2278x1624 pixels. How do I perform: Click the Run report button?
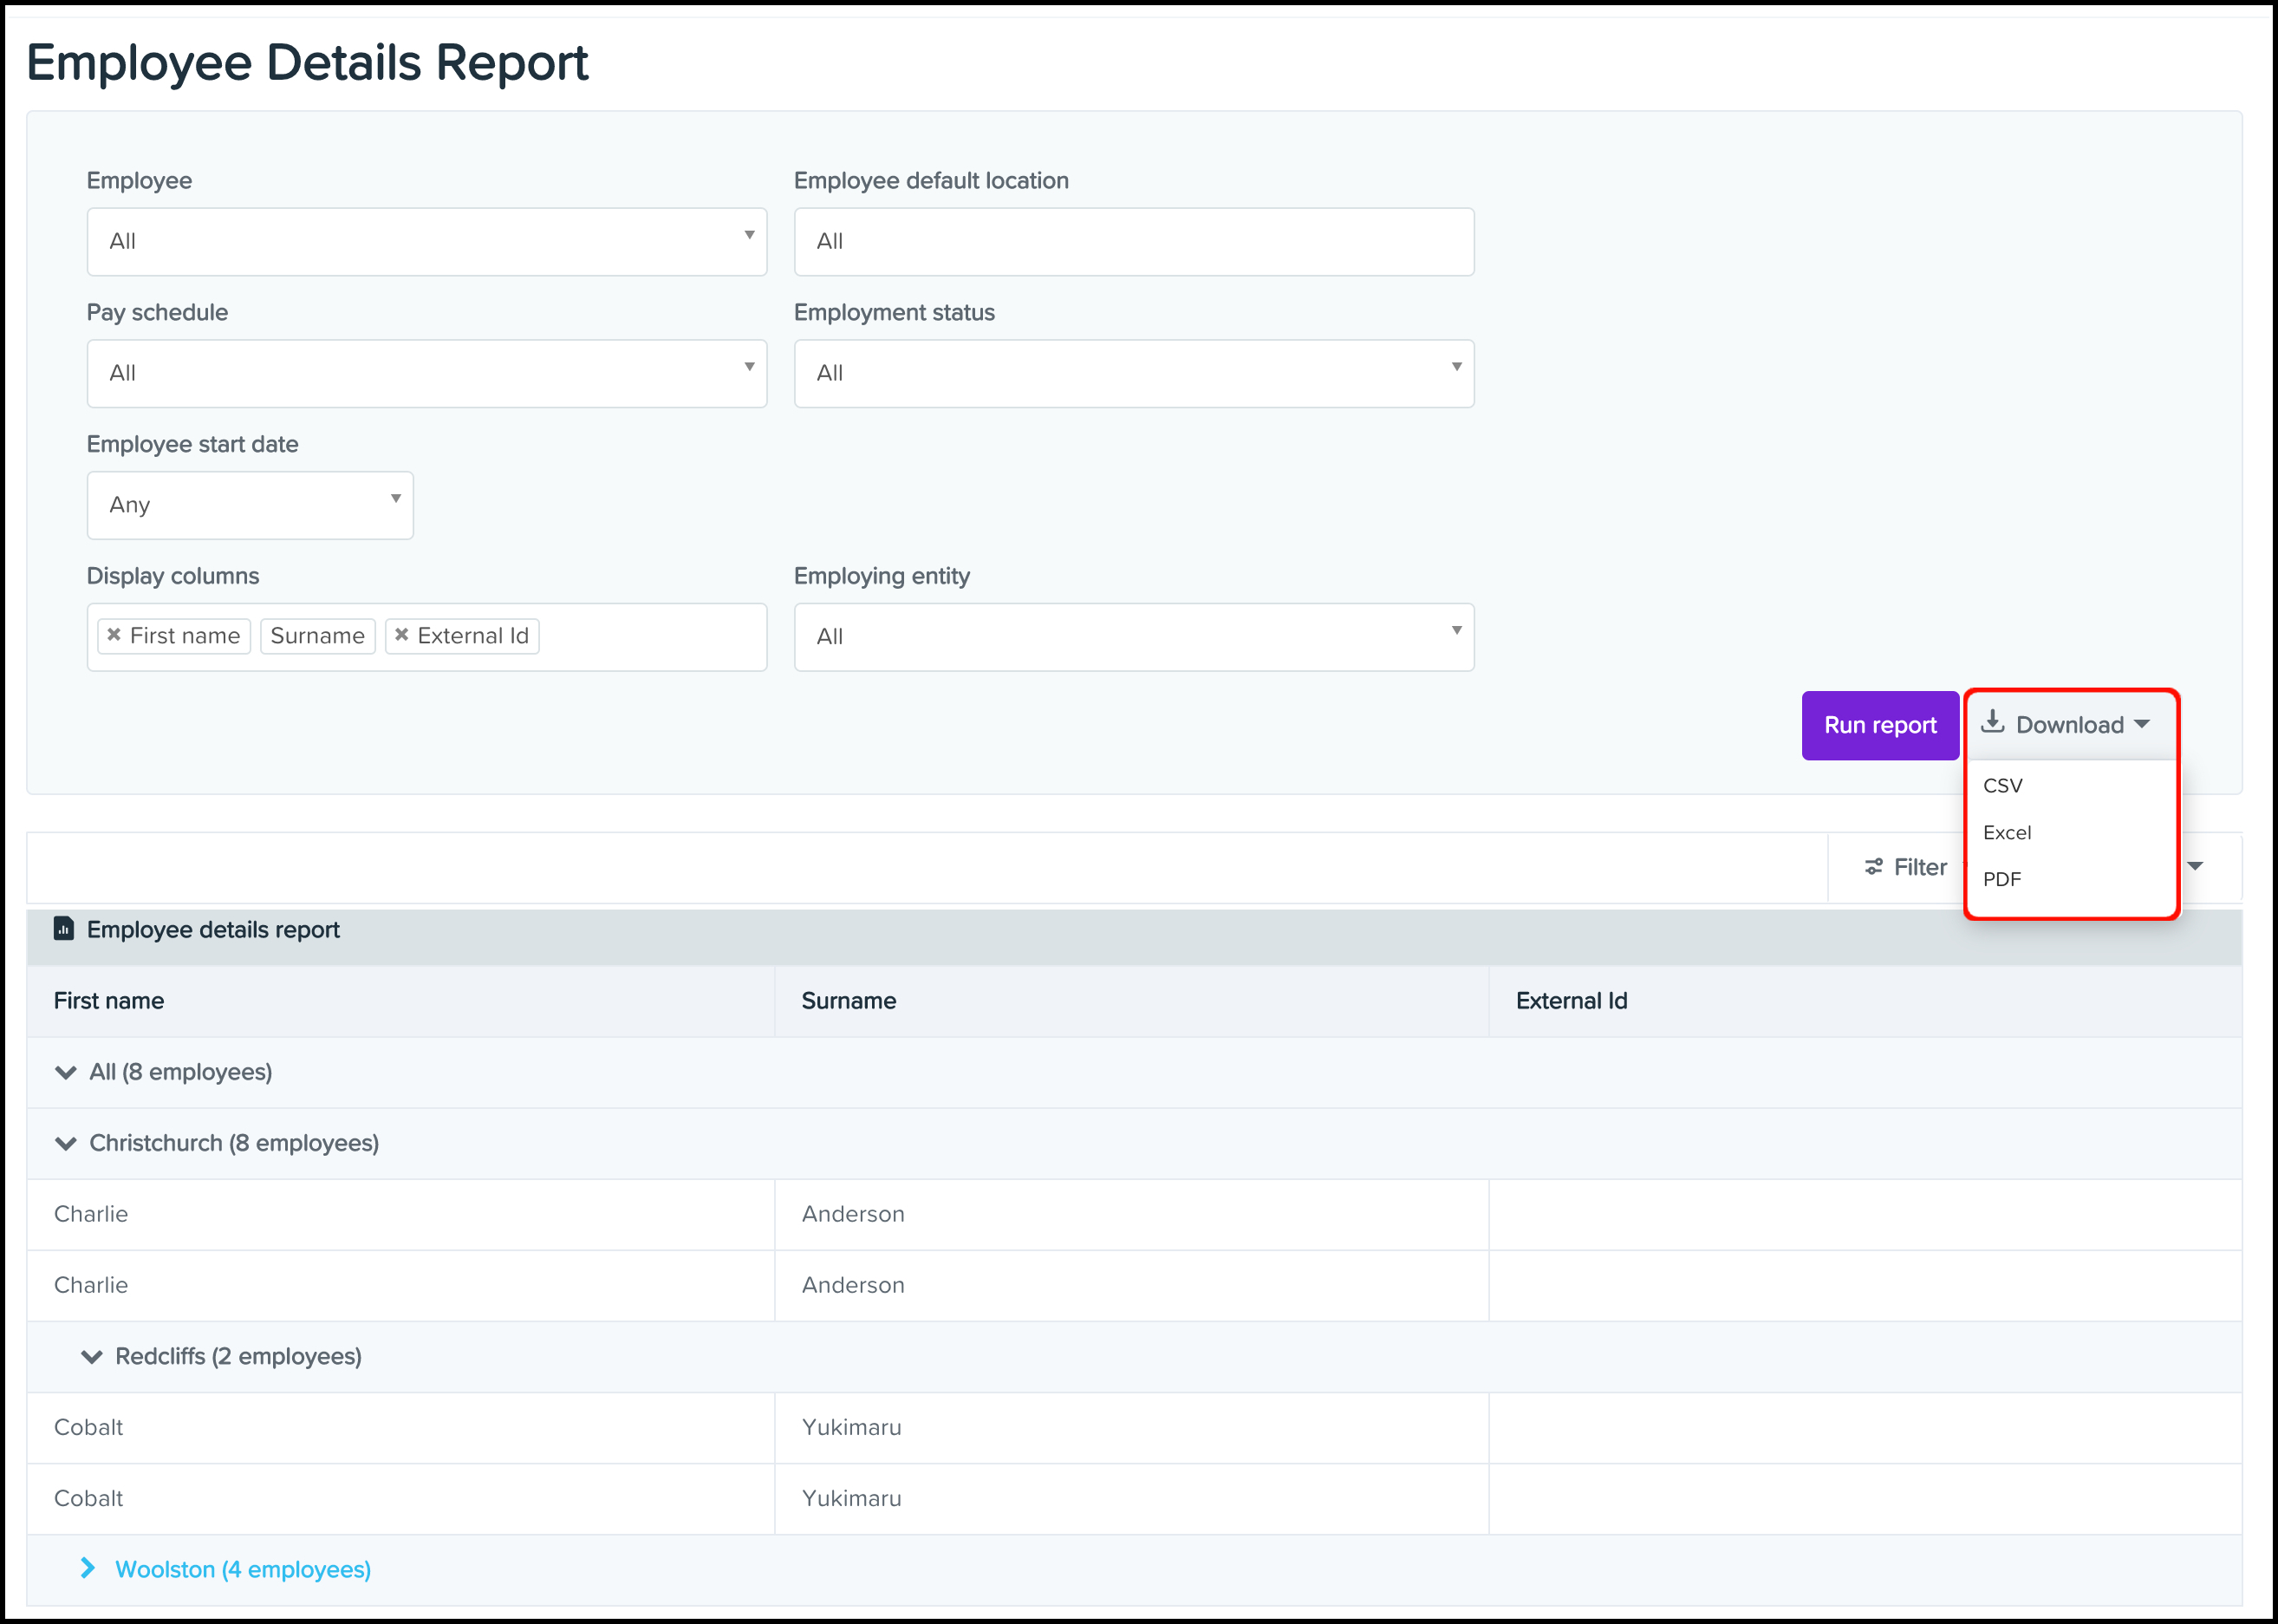pyautogui.click(x=1881, y=724)
